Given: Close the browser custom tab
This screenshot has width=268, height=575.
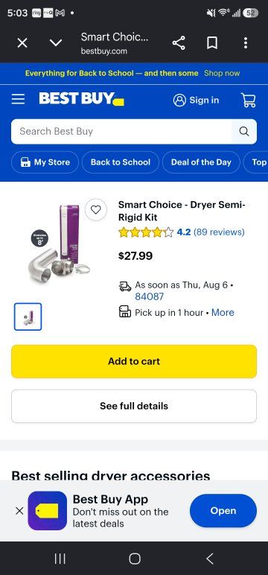Looking at the screenshot, I should [x=22, y=43].
